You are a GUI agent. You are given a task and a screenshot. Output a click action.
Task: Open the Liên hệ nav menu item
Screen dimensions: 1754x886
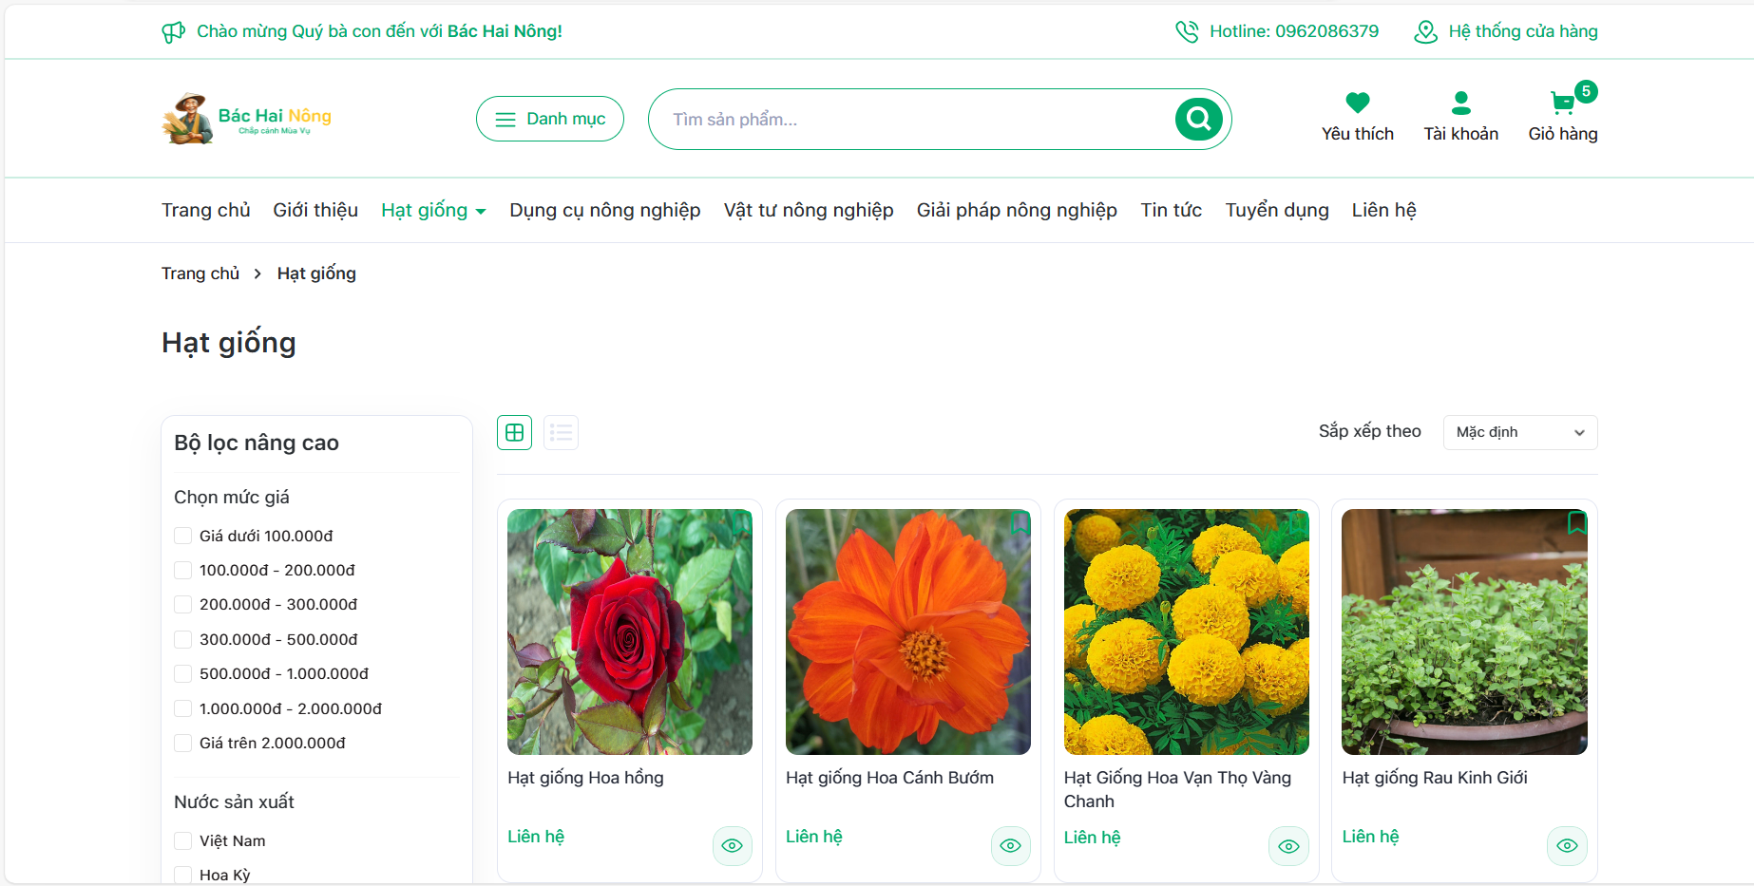pos(1384,210)
